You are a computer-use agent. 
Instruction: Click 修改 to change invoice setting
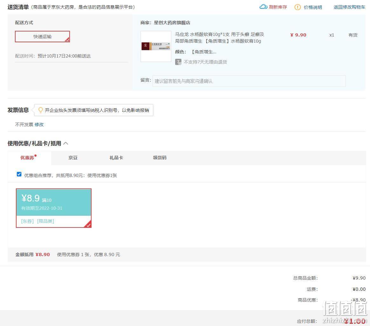click(39, 125)
